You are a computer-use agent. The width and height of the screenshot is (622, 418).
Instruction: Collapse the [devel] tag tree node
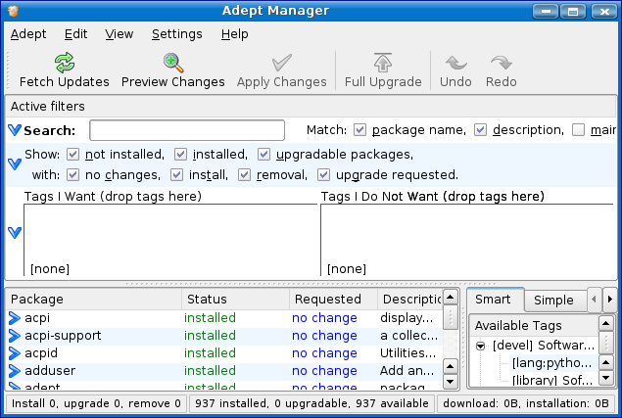coord(481,346)
